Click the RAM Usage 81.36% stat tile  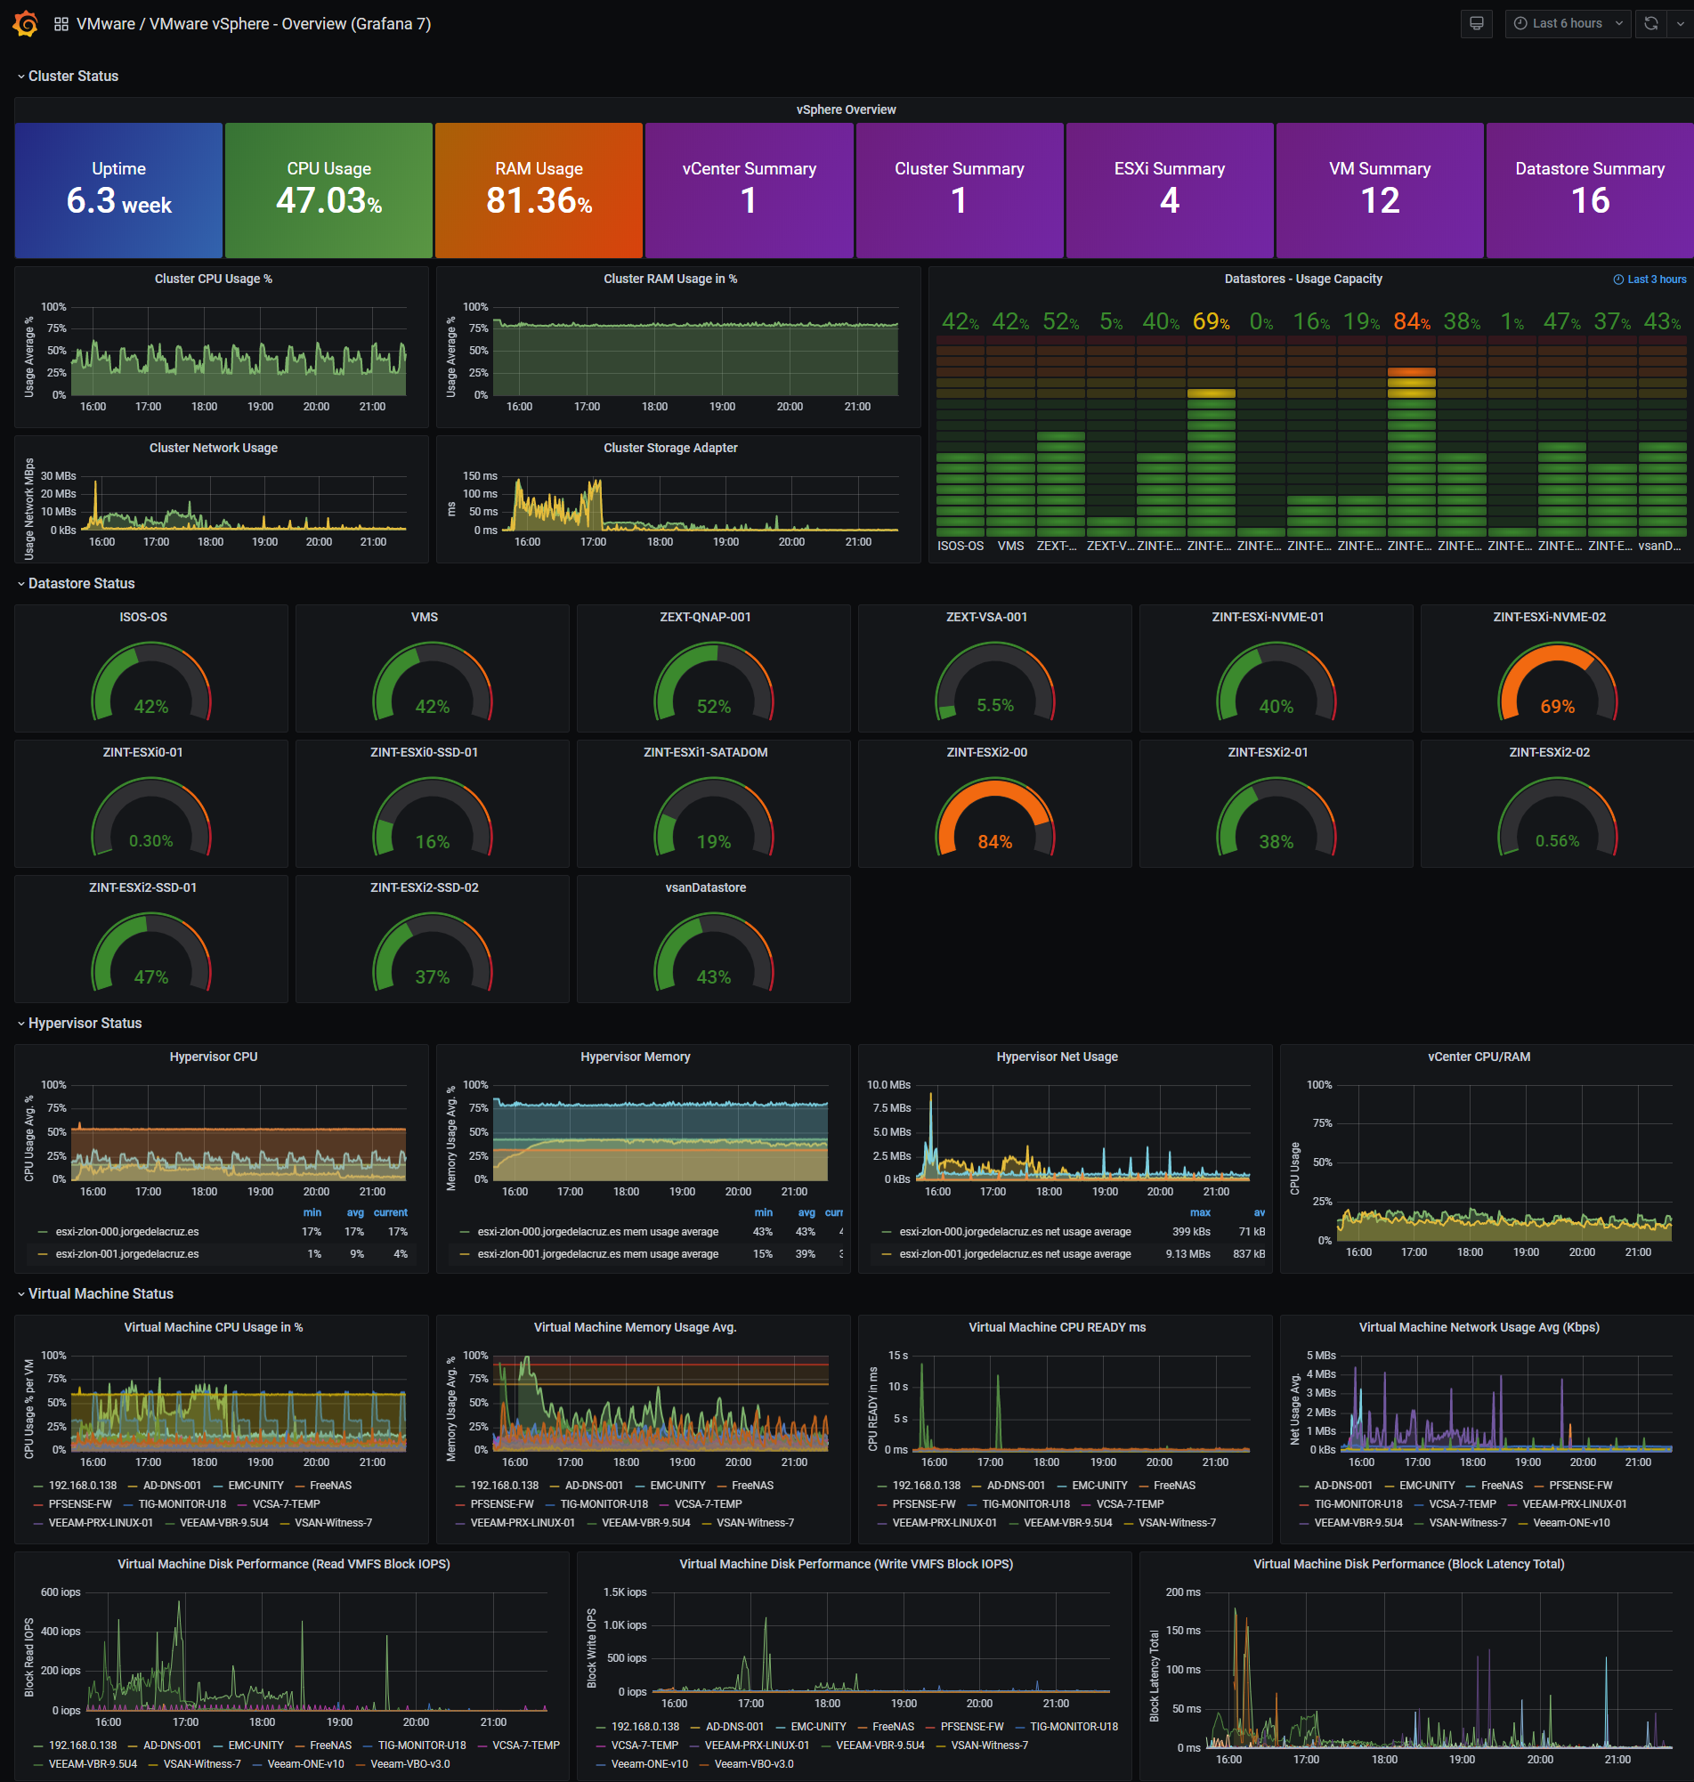[539, 190]
